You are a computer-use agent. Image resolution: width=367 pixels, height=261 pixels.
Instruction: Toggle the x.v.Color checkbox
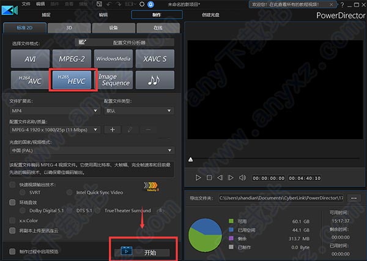12,221
